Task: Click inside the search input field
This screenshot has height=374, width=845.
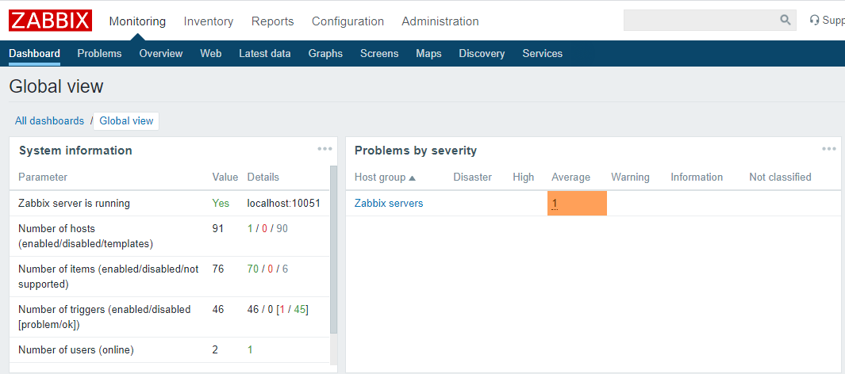Action: point(698,21)
